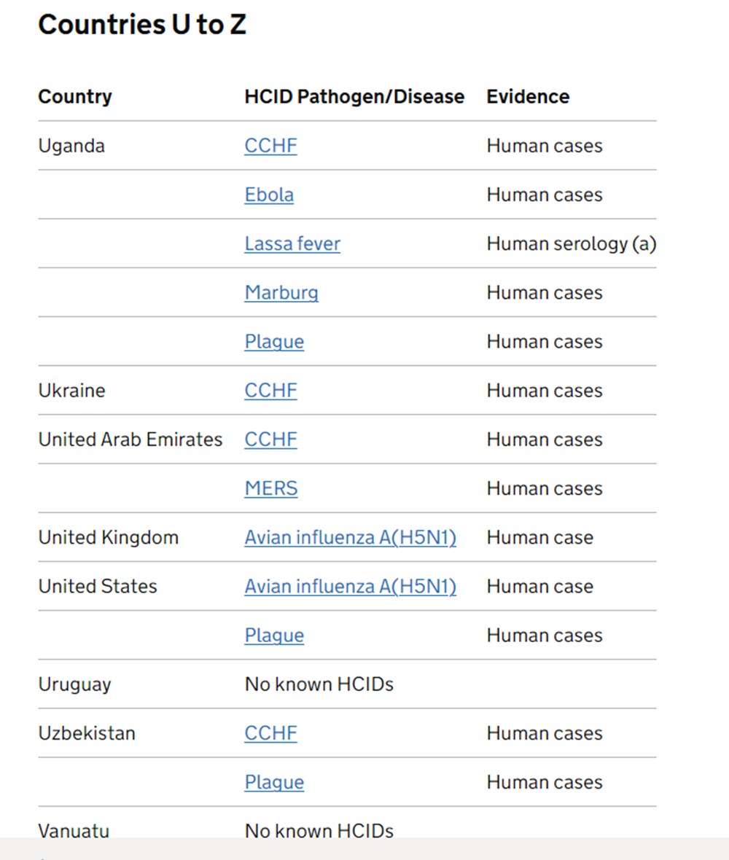The image size is (729, 860).
Task: Open the Plague link for Uzbekistan
Action: (274, 782)
